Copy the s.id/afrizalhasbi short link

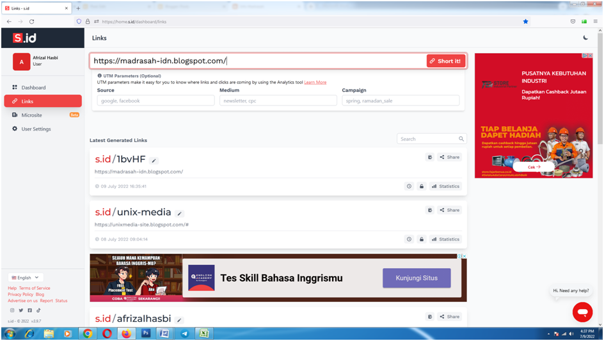point(430,317)
